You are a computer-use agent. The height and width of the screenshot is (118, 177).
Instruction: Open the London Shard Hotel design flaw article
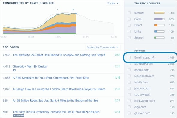(59, 89)
